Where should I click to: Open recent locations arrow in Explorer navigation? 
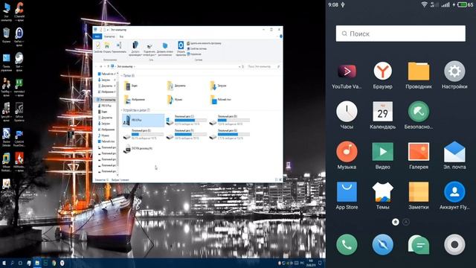click(x=105, y=66)
